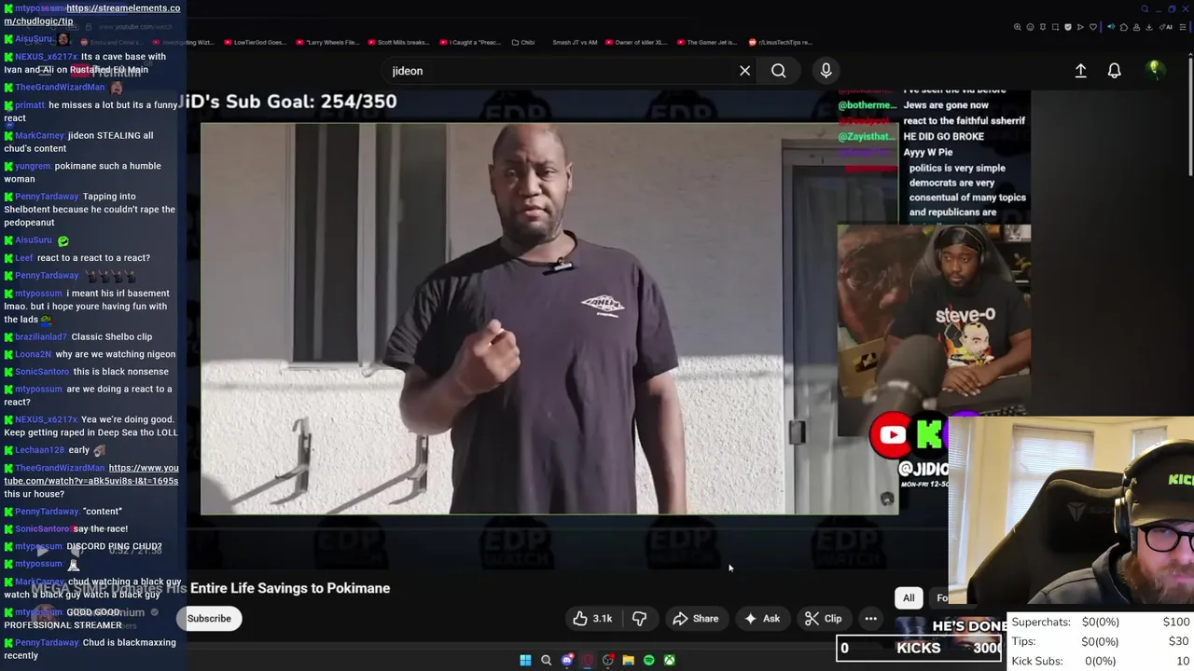
Task: Clear the YouTube search box with X
Action: coord(744,71)
